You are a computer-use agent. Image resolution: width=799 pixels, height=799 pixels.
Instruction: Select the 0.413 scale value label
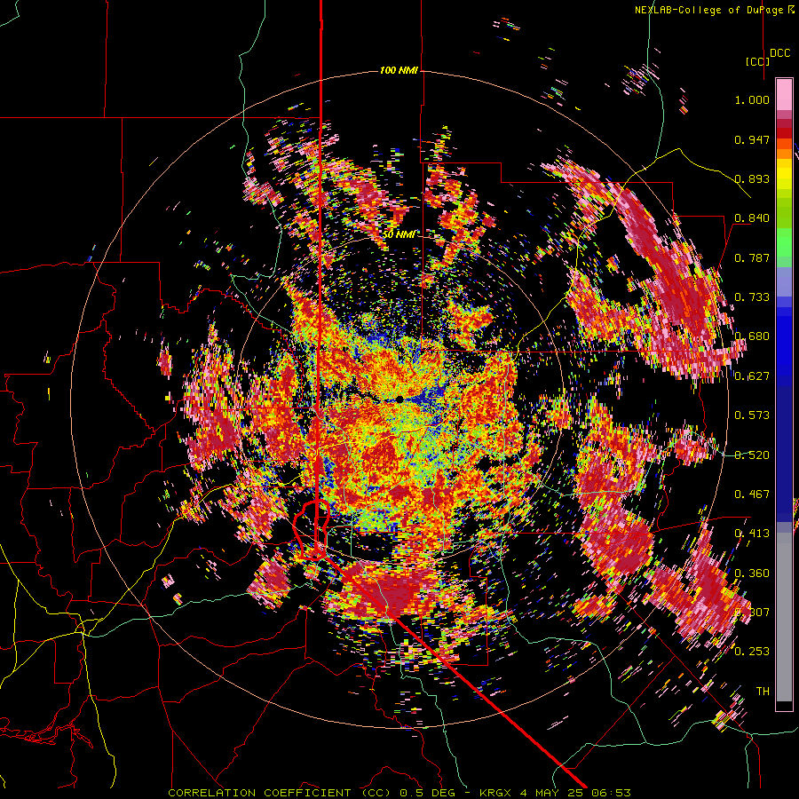tap(752, 534)
